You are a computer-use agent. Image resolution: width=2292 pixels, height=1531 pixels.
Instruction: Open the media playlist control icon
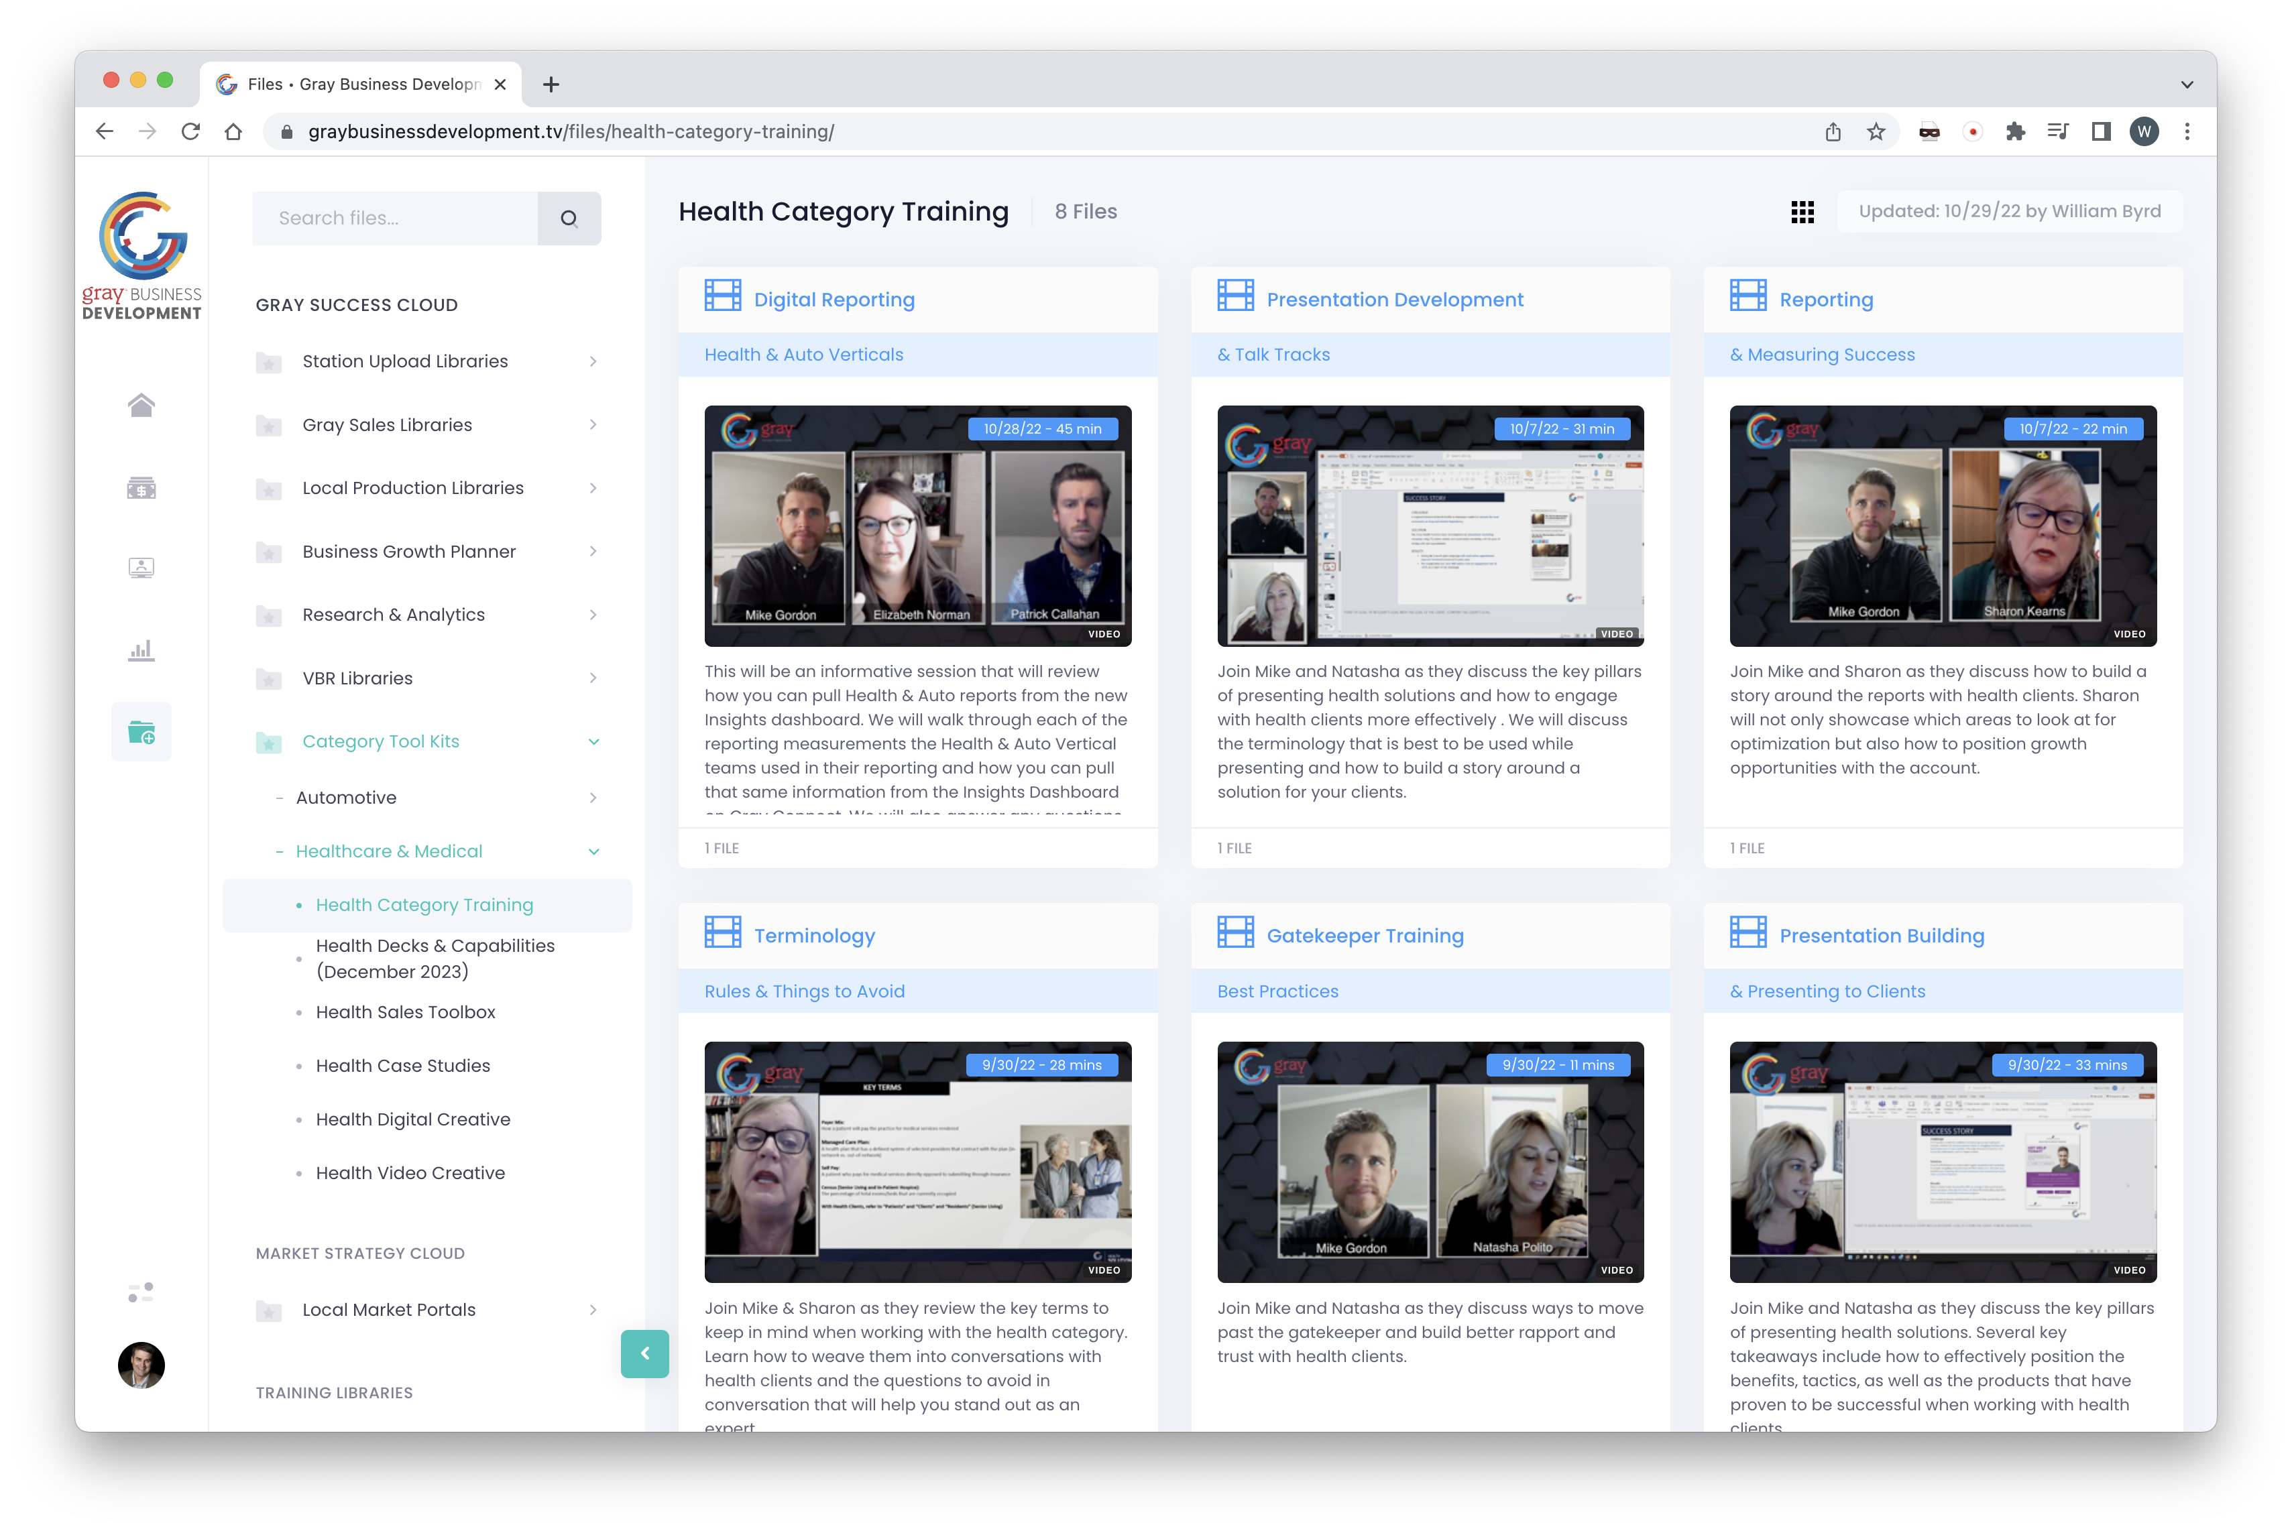(2057, 132)
